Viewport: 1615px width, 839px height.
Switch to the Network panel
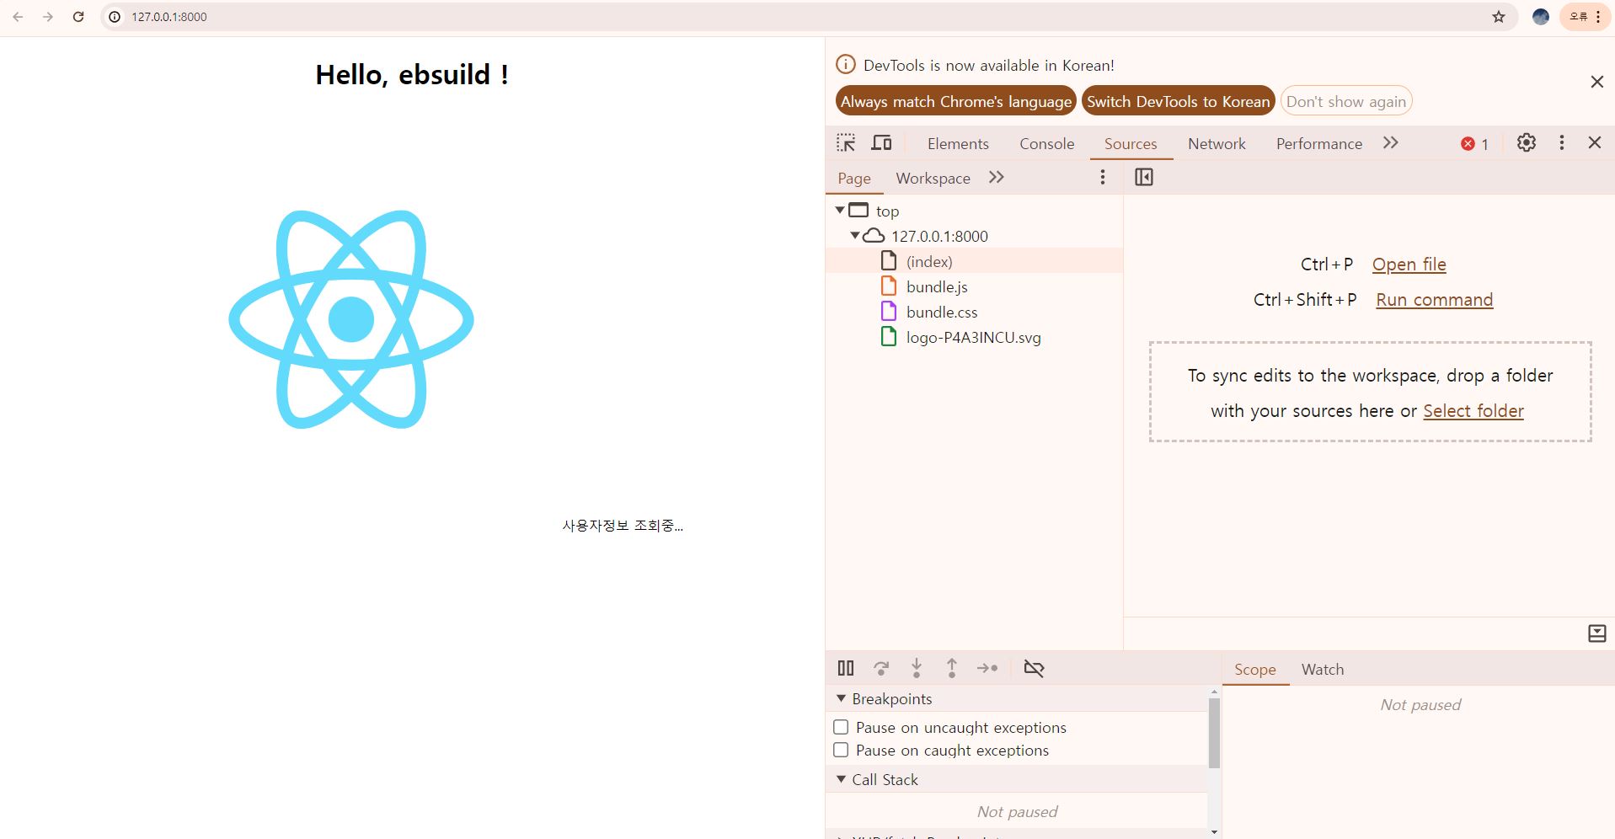(1217, 144)
